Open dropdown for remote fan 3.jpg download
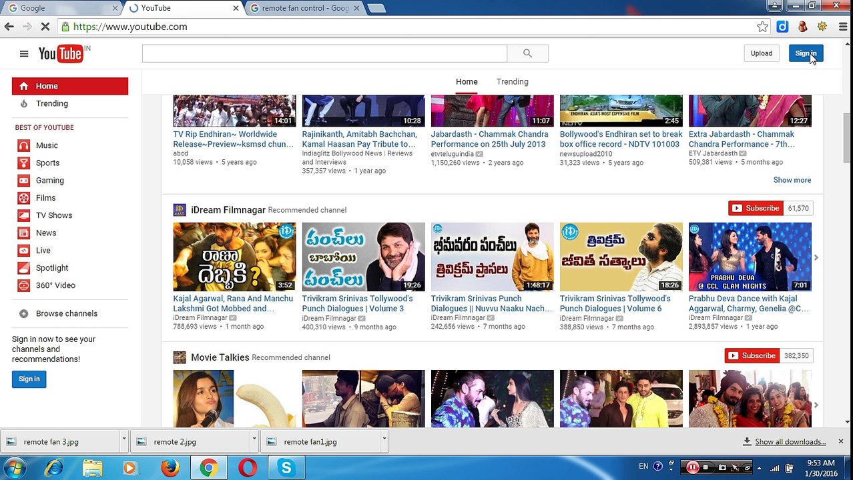Image resolution: width=853 pixels, height=480 pixels. click(x=124, y=441)
